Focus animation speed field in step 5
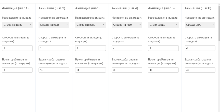The width and height of the screenshot is (220, 112). tap(164, 48)
